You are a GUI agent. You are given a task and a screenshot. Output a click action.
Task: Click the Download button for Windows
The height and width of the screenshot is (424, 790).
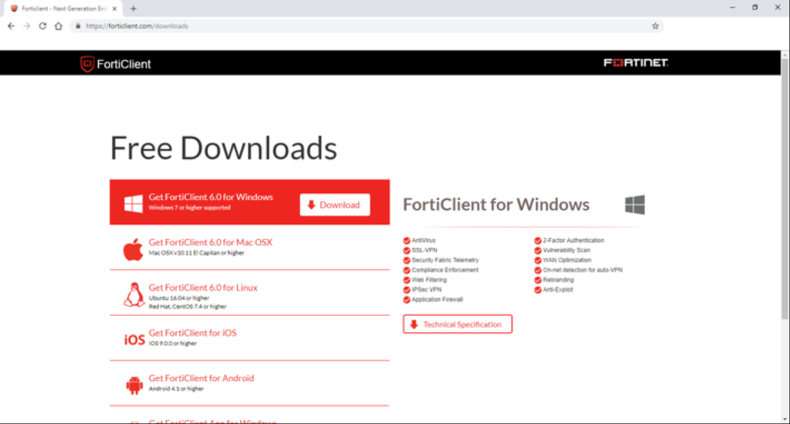[x=335, y=205]
